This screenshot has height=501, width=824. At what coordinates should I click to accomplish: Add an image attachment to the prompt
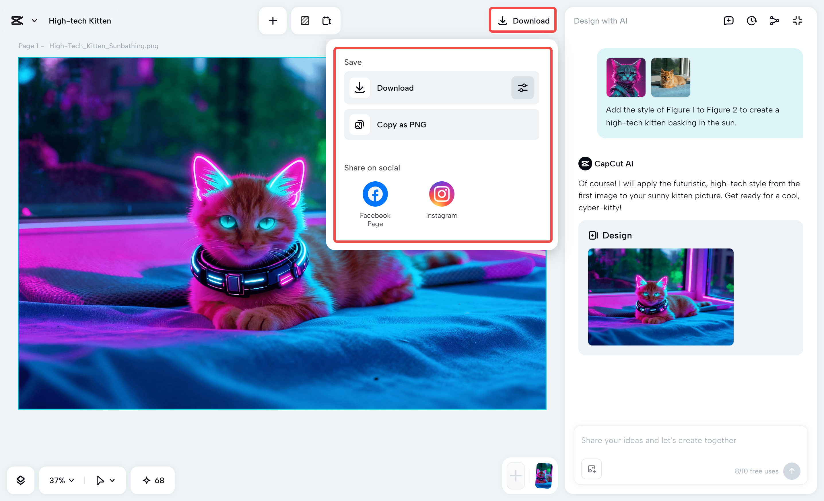(x=592, y=469)
